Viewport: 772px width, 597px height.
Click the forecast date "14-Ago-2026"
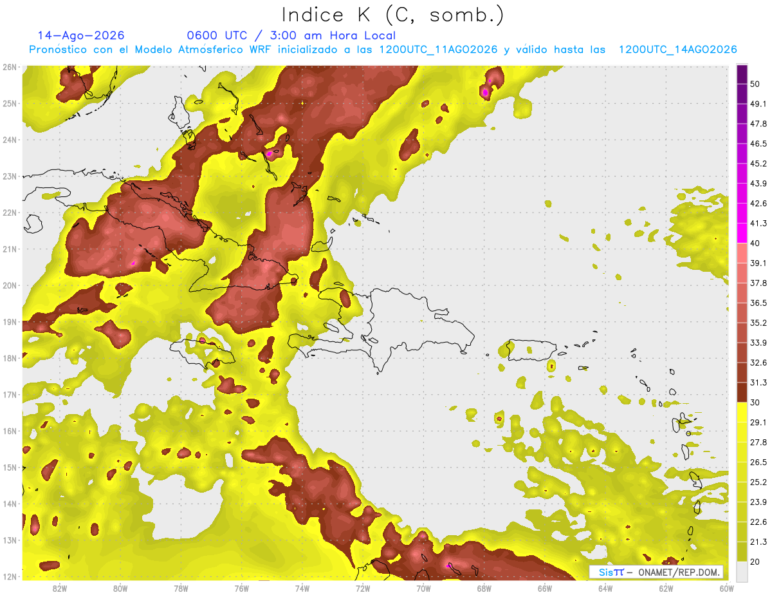tap(81, 35)
